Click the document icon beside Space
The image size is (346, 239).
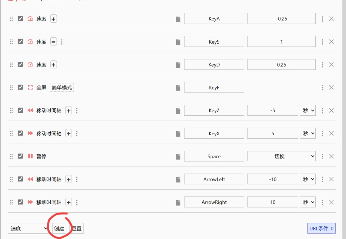coord(178,157)
